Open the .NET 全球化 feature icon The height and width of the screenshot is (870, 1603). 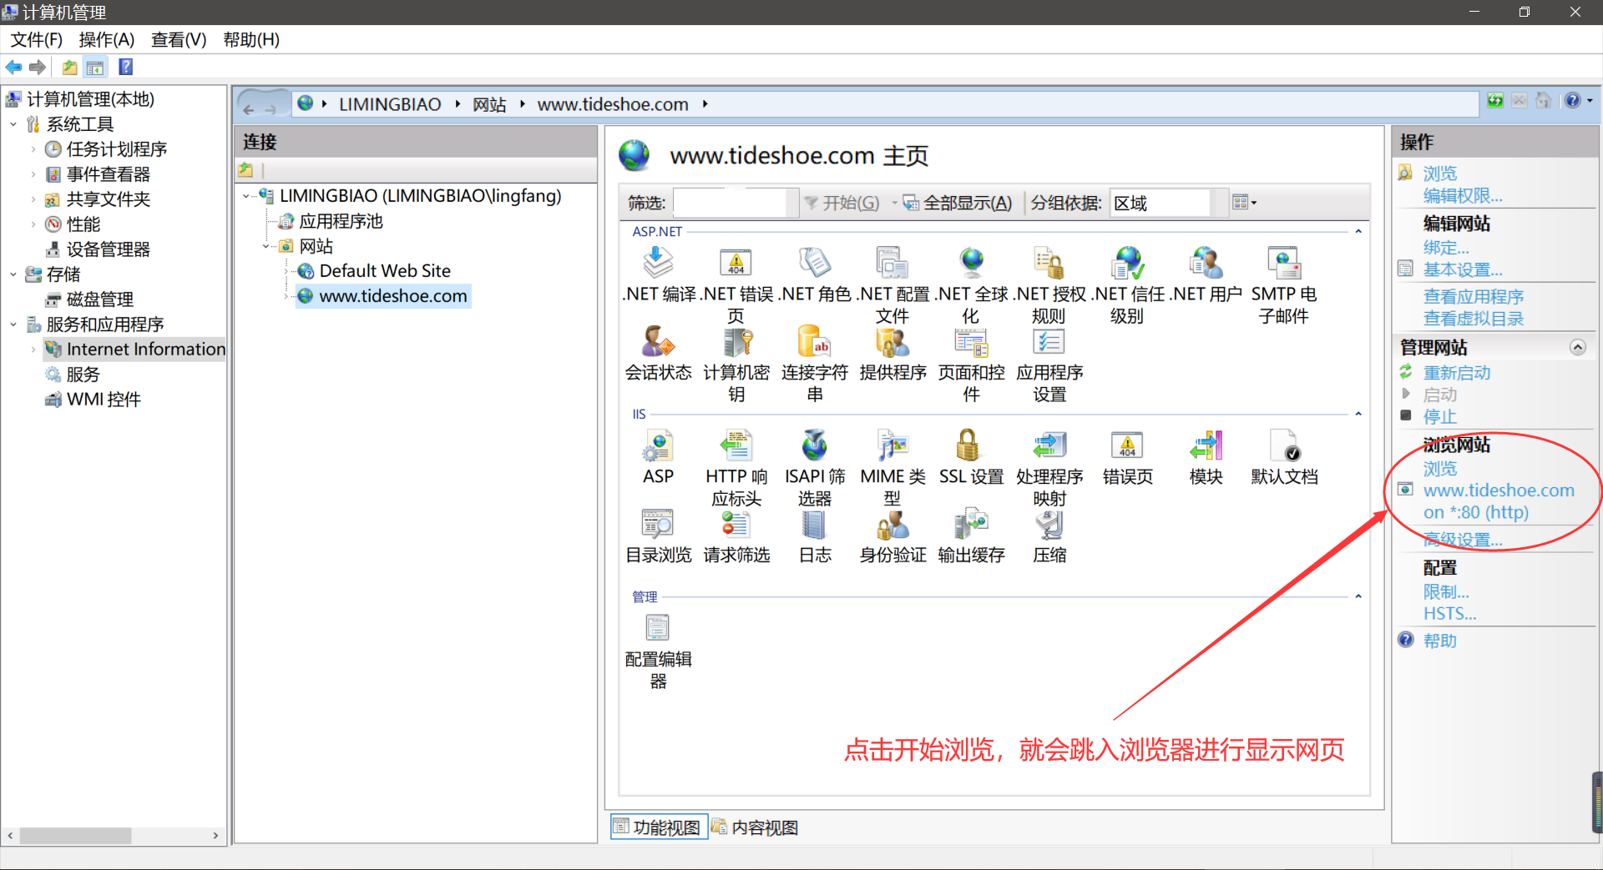(x=971, y=264)
